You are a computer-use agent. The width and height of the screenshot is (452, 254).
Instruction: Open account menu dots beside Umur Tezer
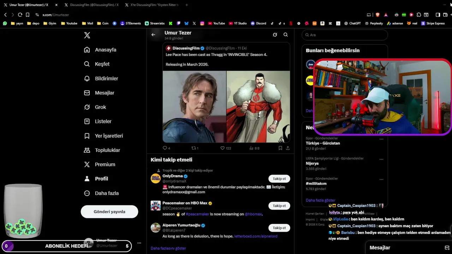pos(139,243)
